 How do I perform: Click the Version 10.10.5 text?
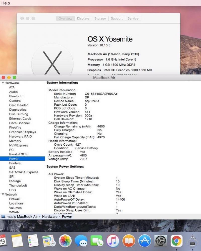[x=99, y=45]
